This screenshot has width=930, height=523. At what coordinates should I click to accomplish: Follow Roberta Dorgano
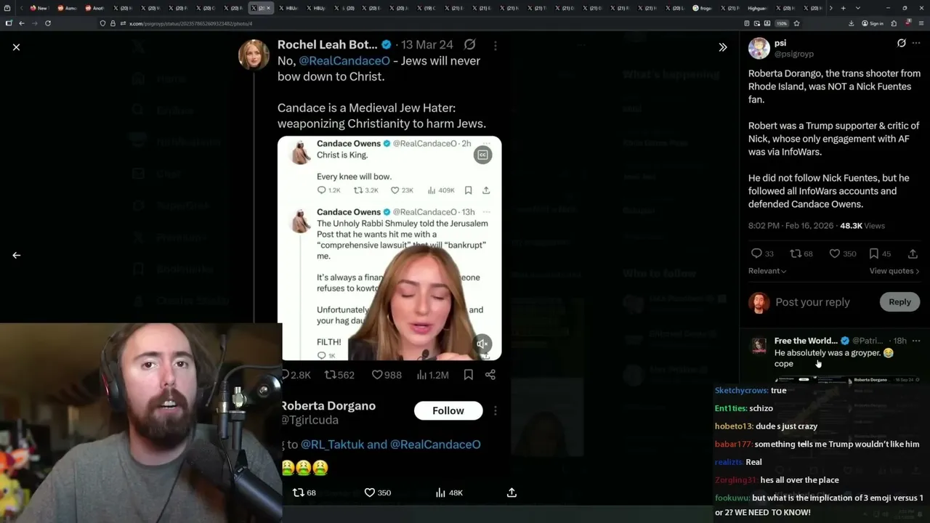pos(448,410)
